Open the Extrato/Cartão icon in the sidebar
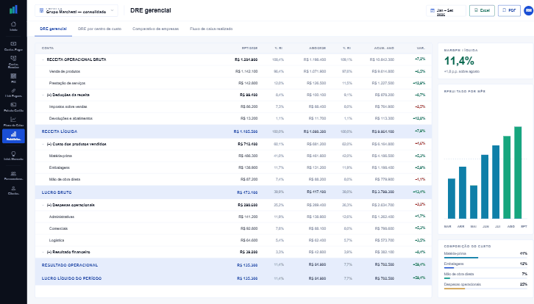 click(13, 107)
